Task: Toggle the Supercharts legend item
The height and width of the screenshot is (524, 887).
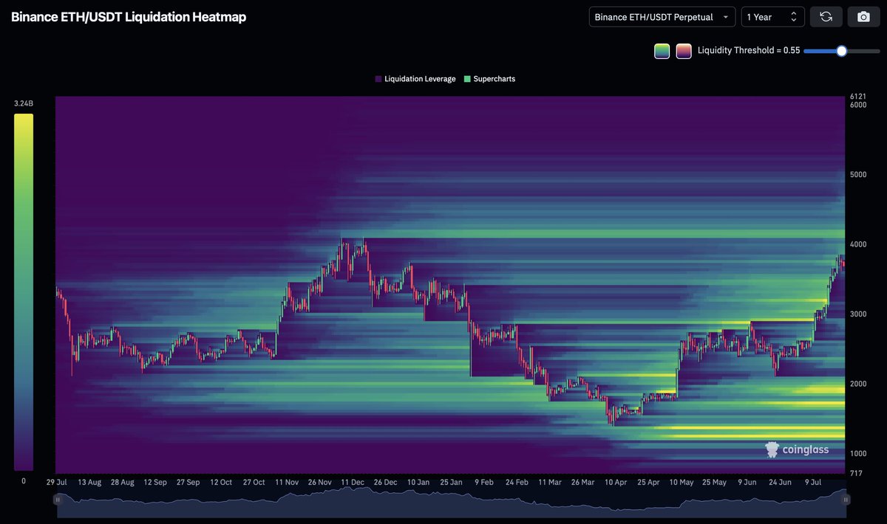Action: 489,79
